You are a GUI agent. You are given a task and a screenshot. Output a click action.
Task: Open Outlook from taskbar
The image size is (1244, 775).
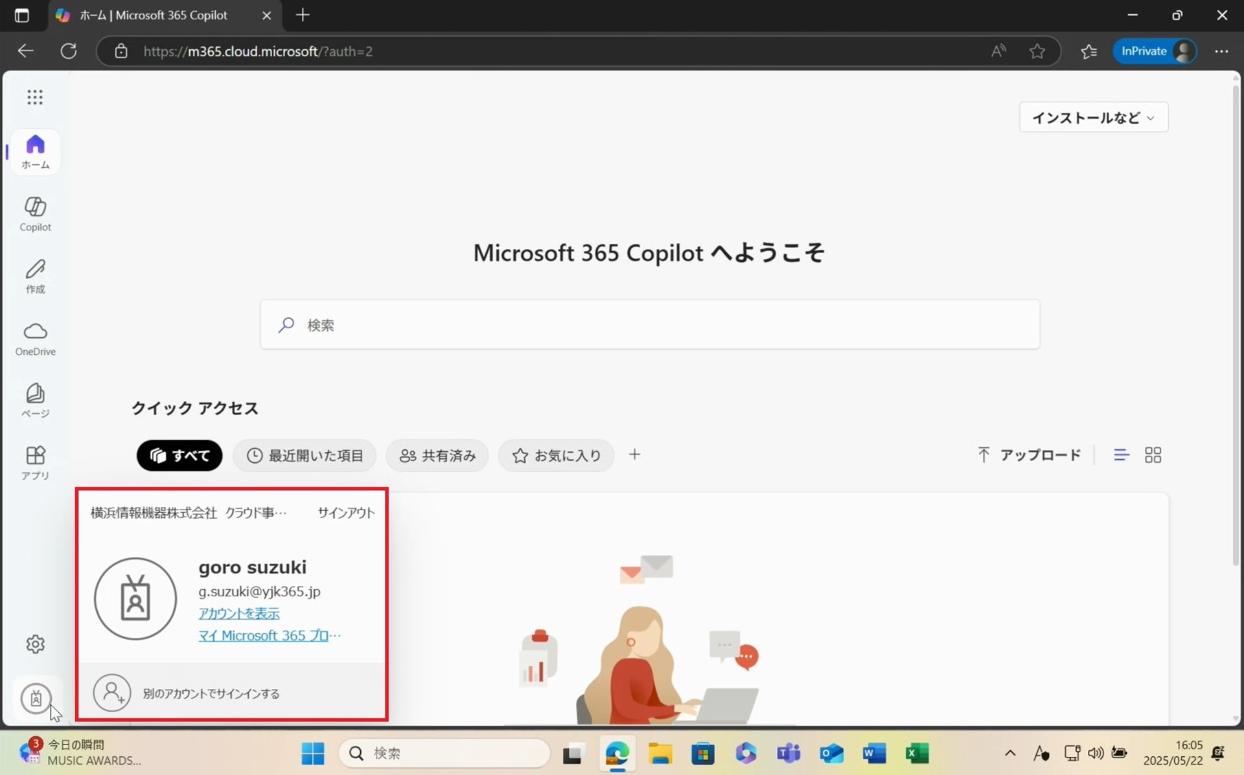click(831, 753)
